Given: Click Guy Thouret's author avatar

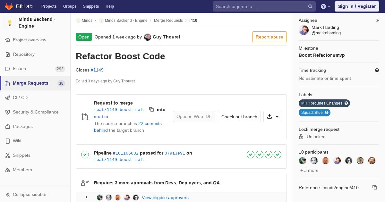Looking at the screenshot, I should tap(148, 37).
